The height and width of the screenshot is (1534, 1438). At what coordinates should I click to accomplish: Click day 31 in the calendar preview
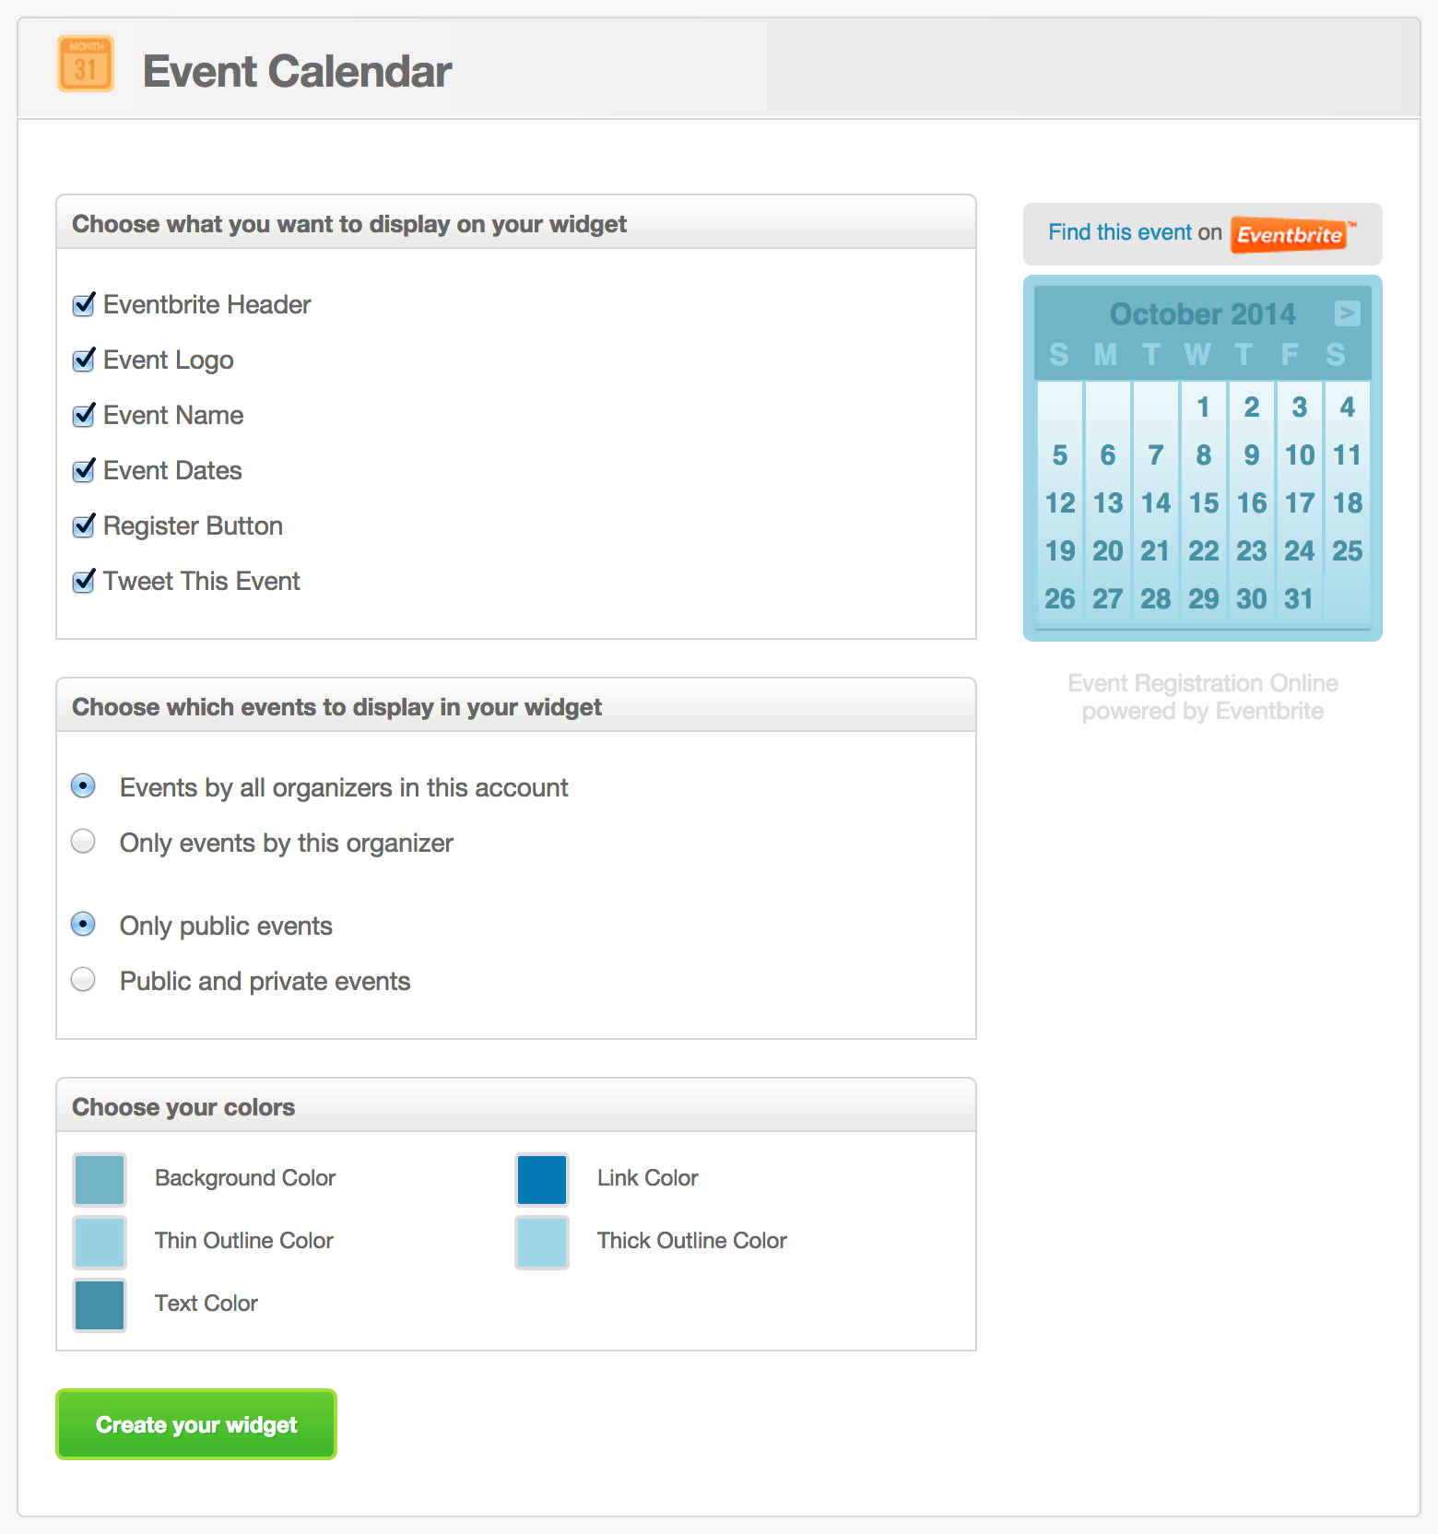coord(1299,598)
